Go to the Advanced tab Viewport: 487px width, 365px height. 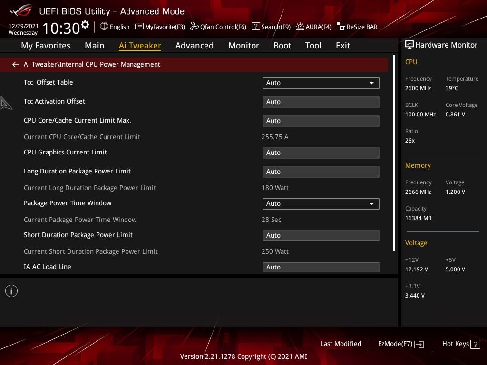click(x=195, y=46)
